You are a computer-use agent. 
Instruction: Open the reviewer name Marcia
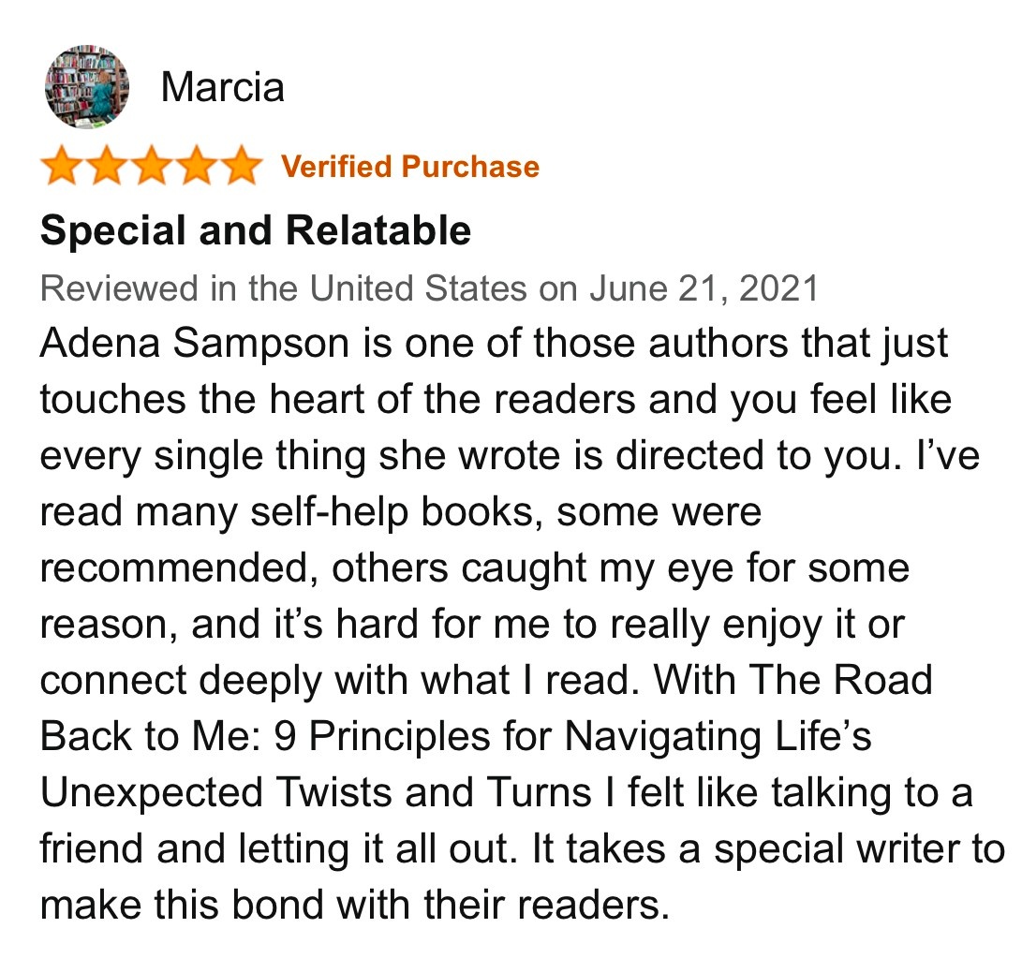coord(222,87)
